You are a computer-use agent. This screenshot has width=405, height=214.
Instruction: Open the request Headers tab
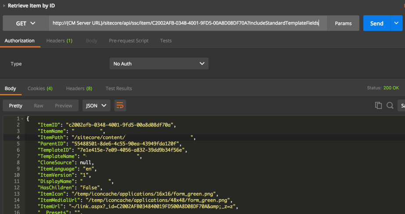point(59,41)
